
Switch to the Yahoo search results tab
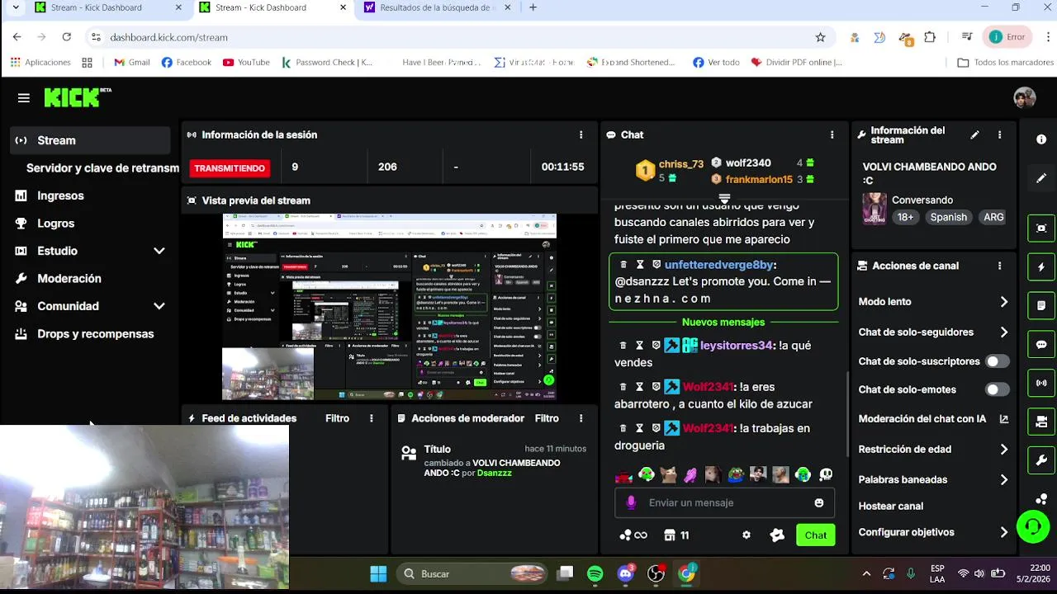point(438,8)
